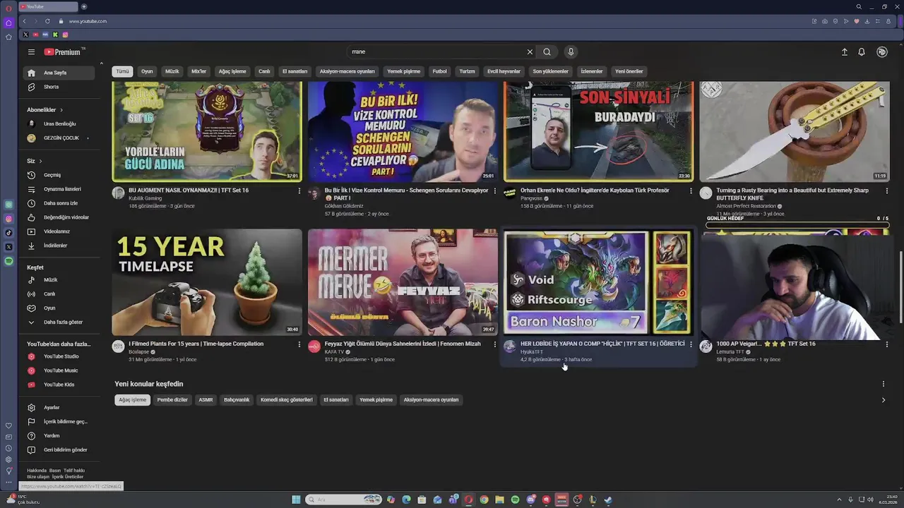Select the Yeni öneriler chip
The image size is (904, 508).
coord(629,71)
